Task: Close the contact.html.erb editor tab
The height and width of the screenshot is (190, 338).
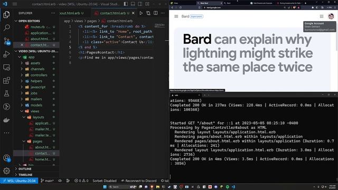Action: pyautogui.click(x=133, y=13)
